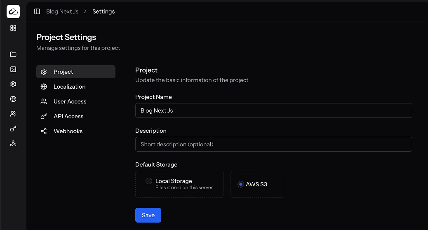This screenshot has height=230, width=428.
Task: Open the Localization settings section
Action: (69, 87)
